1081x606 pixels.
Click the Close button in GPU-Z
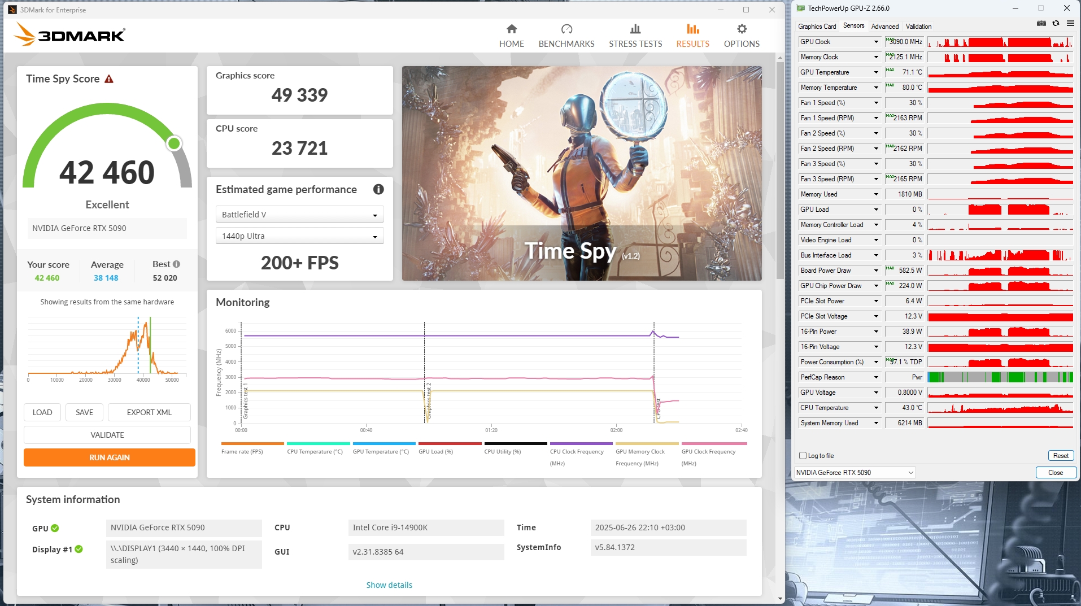coord(1056,473)
